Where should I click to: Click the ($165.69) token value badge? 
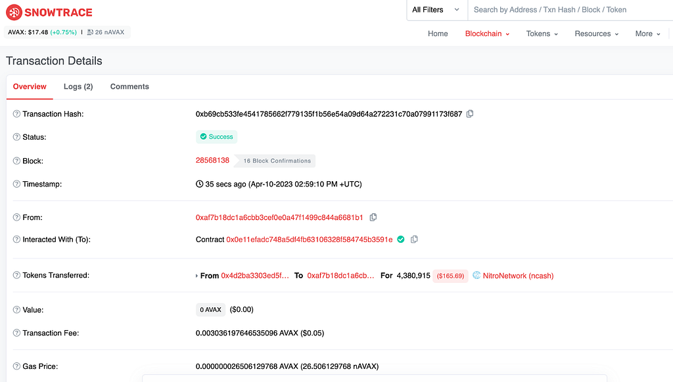click(450, 276)
